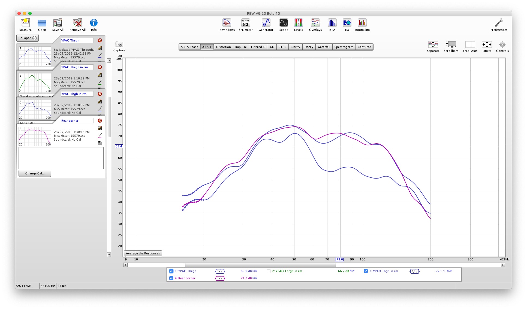This screenshot has height=309, width=527.
Task: Click the Change Cal... button
Action: (x=35, y=173)
